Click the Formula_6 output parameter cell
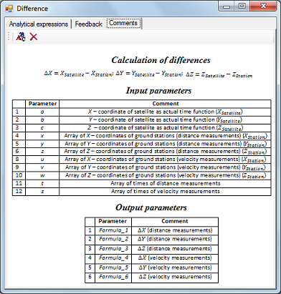 point(113,277)
